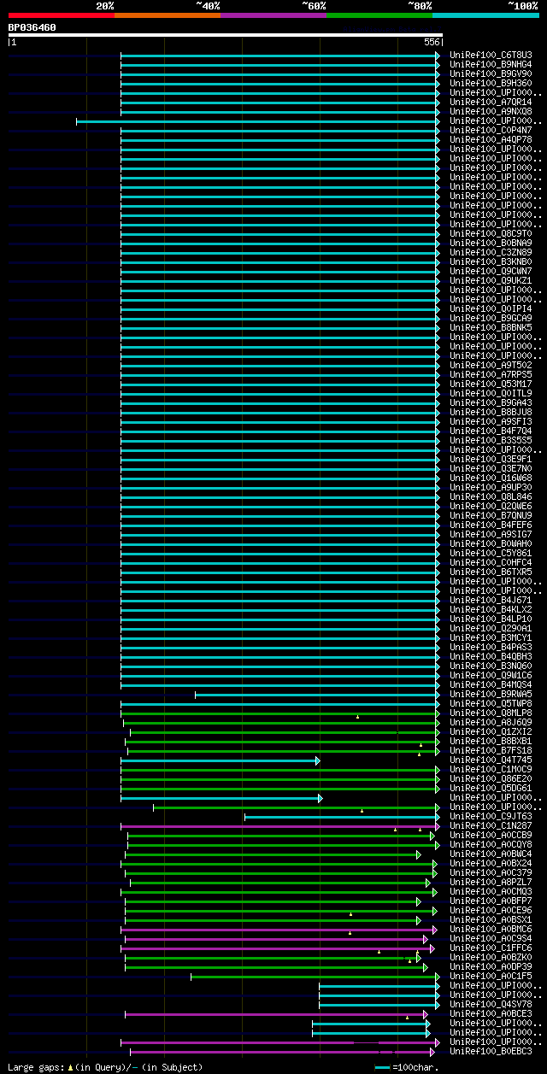Select the UniRef100_B4J671 label

(x=491, y=600)
